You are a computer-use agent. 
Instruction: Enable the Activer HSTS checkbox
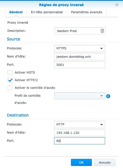[10, 73]
